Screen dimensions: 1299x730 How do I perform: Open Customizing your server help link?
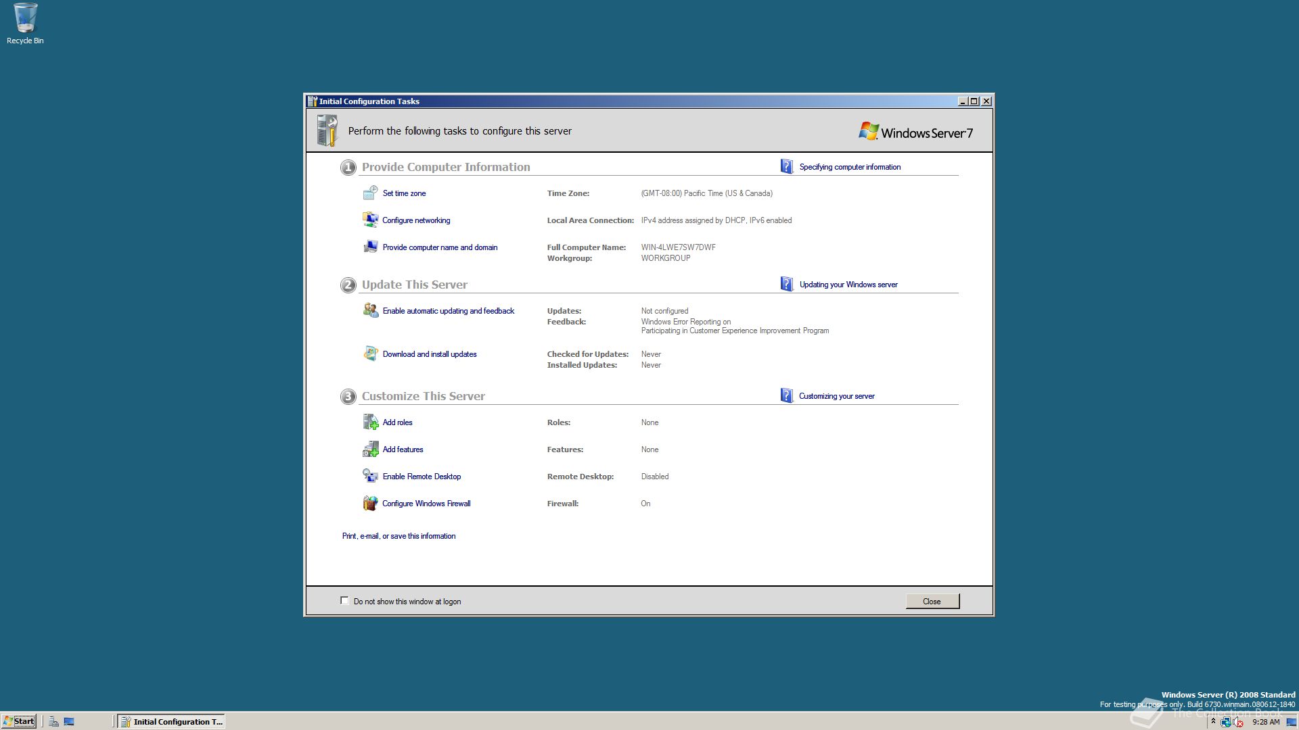pyautogui.click(x=836, y=396)
